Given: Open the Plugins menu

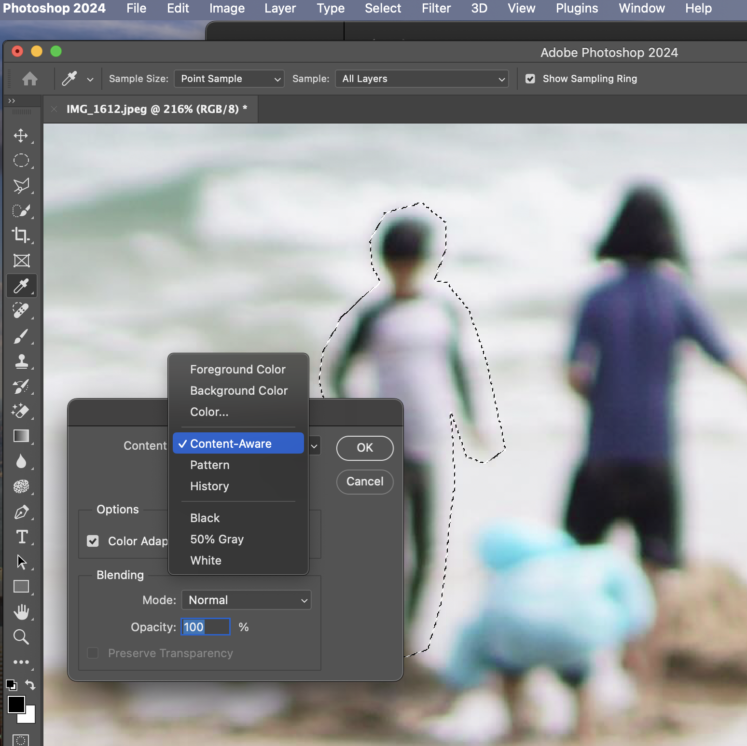Looking at the screenshot, I should pyautogui.click(x=577, y=8).
